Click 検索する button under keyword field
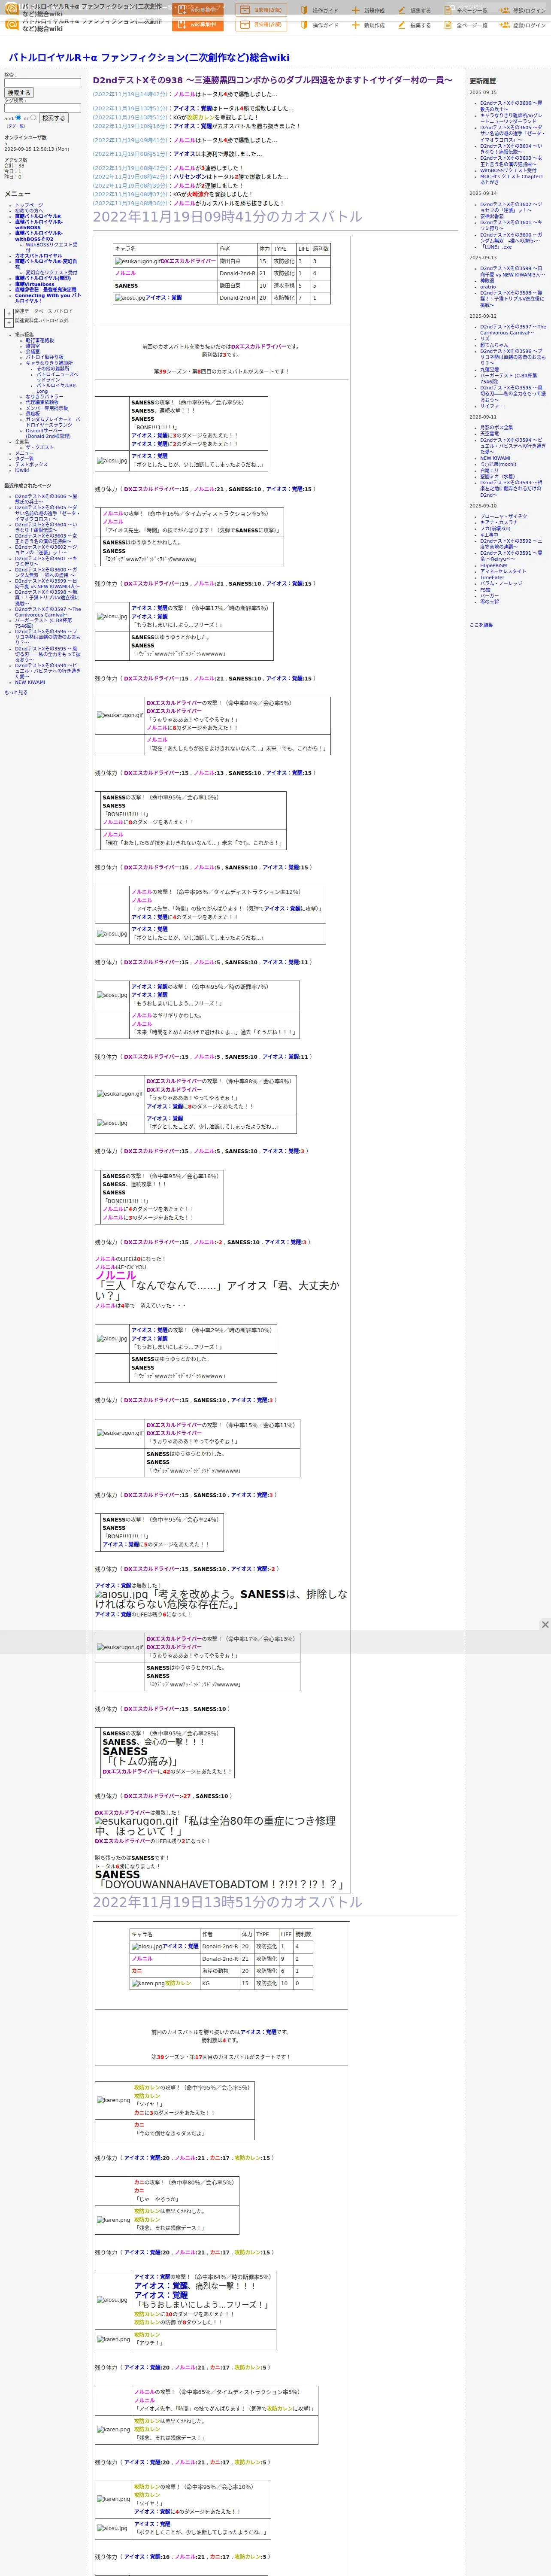 18,93
